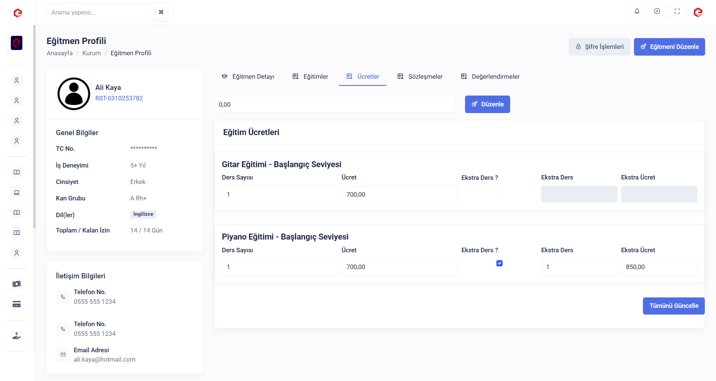Screen dimensions: 716x381
Task: Follow the Anasayfa breadcrumb link
Action: click(60, 53)
